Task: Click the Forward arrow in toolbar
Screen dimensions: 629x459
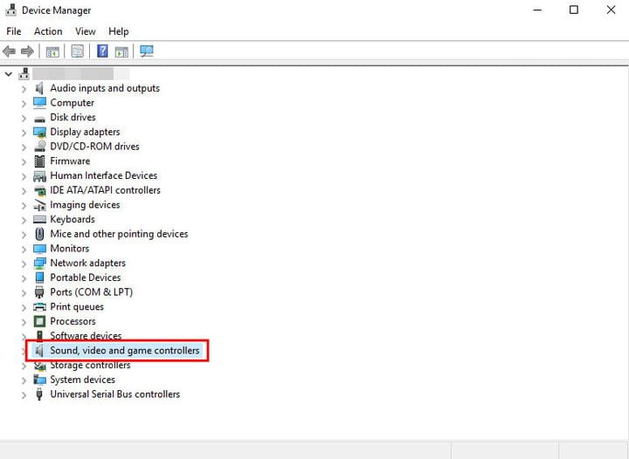Action: point(27,51)
